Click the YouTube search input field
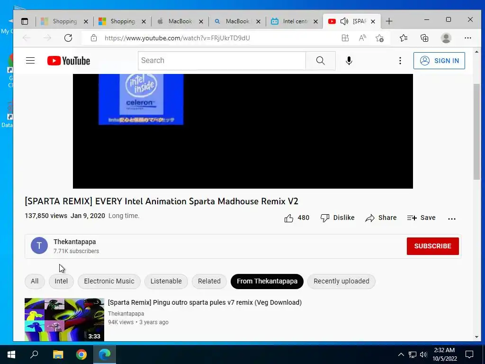The width and height of the screenshot is (485, 364). click(222, 61)
